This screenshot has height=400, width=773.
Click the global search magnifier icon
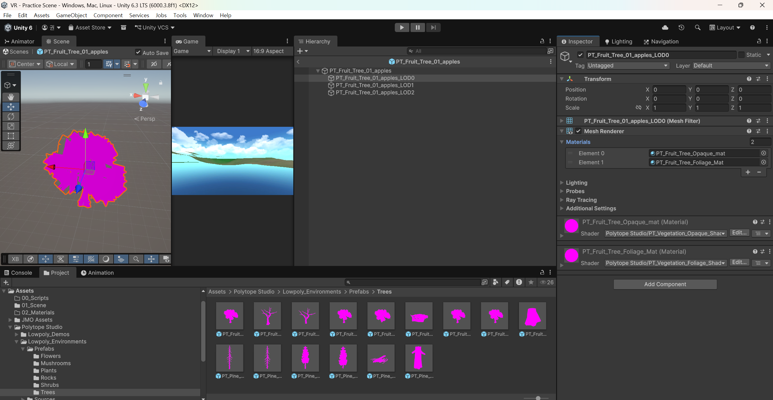[x=697, y=27]
